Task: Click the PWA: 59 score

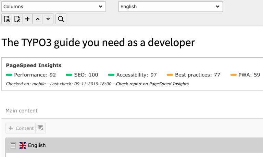Action: tap(249, 75)
